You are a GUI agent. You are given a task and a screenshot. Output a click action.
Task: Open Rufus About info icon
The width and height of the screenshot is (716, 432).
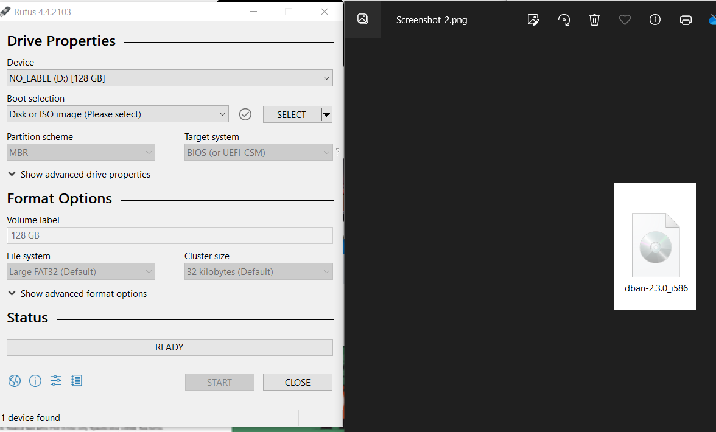tap(35, 380)
